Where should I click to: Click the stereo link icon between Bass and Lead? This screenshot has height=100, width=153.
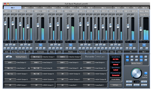(x=55, y=45)
